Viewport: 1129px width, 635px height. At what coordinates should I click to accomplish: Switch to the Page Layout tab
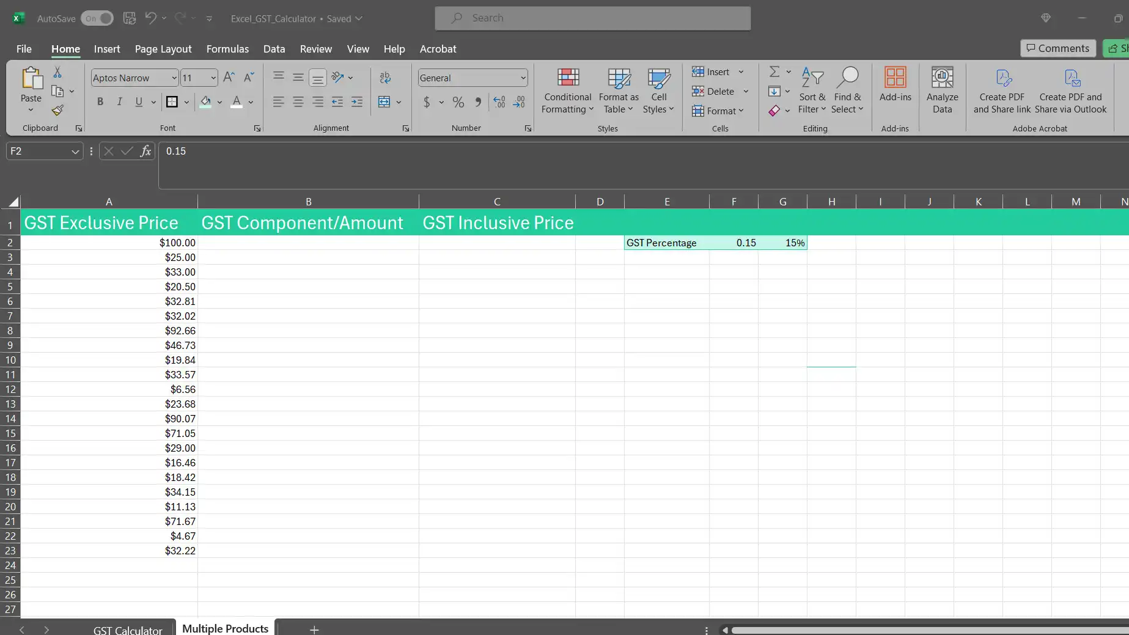[x=163, y=49]
